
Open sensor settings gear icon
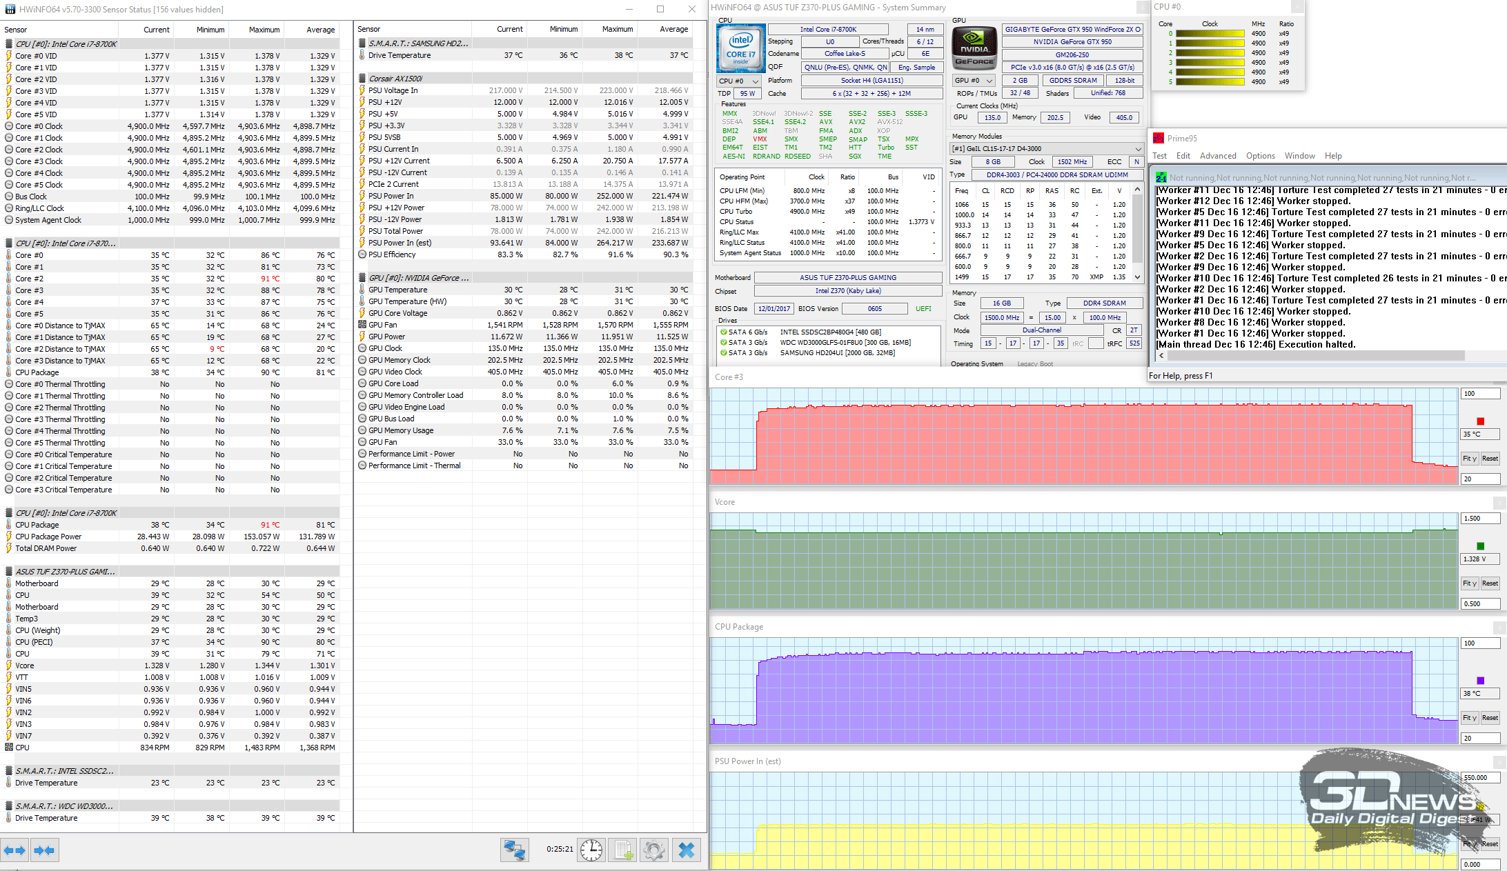click(x=654, y=850)
